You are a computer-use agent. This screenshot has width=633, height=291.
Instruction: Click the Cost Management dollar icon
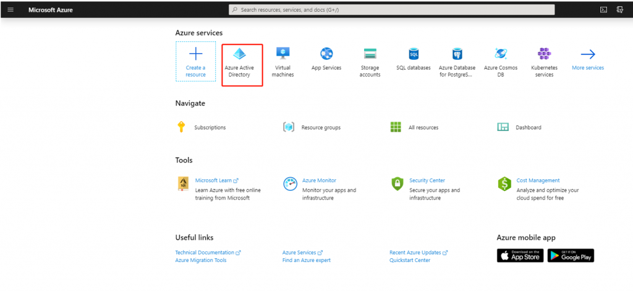tap(504, 183)
